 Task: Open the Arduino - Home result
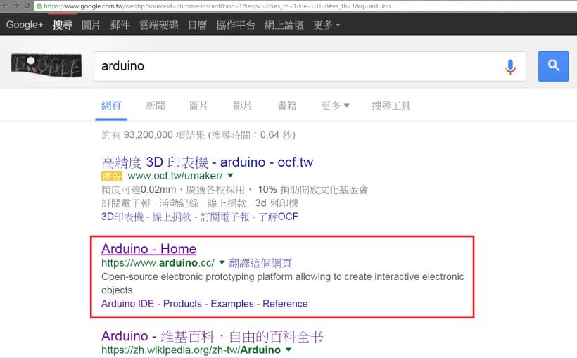[148, 249]
